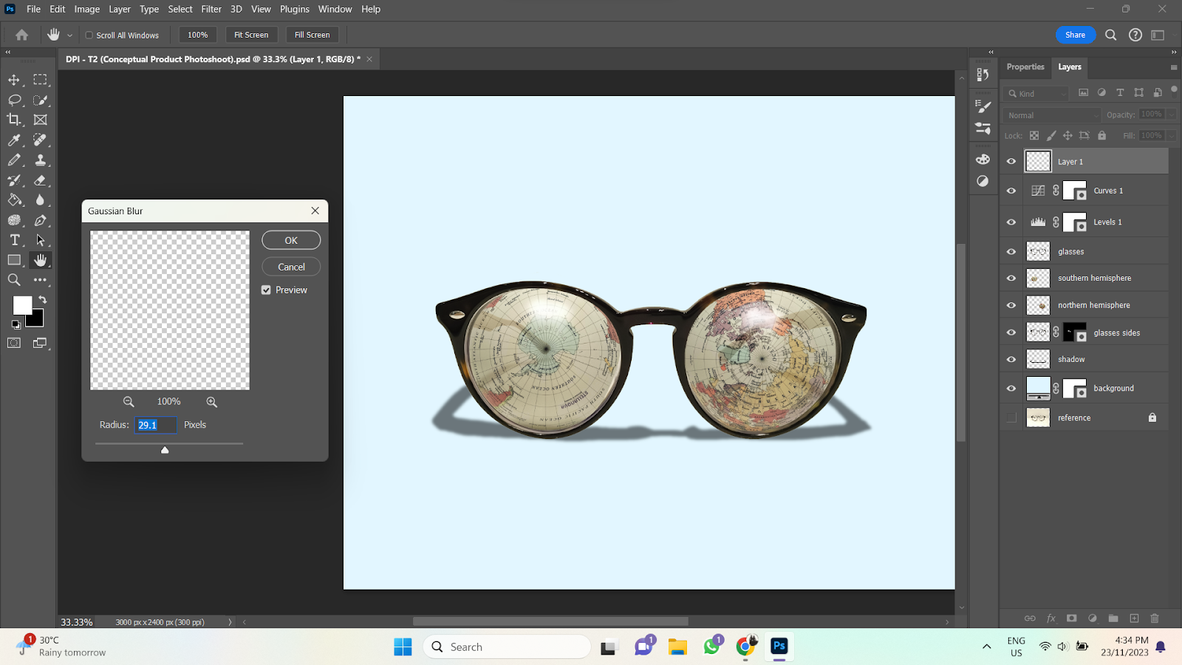This screenshot has width=1182, height=665.
Task: Select the Eyedropper tool
Action: (14, 140)
